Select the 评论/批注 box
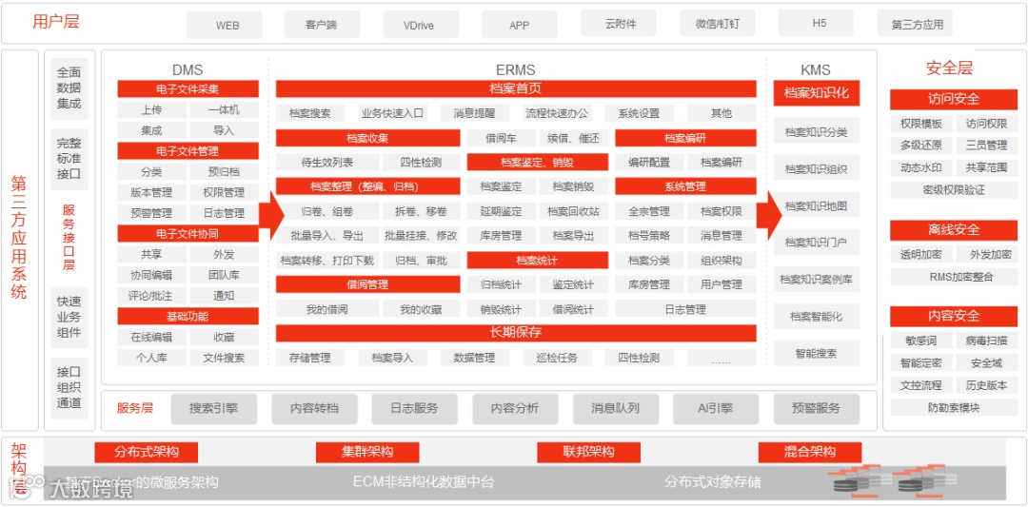The height and width of the screenshot is (507, 1028). tap(151, 296)
